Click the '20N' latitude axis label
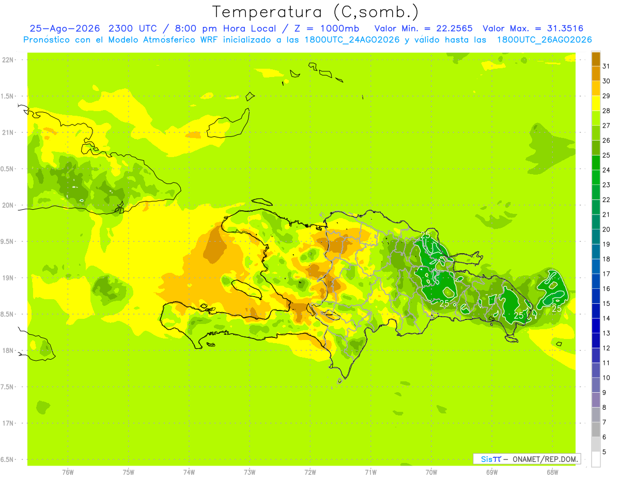The height and width of the screenshot is (479, 620). tap(8, 205)
